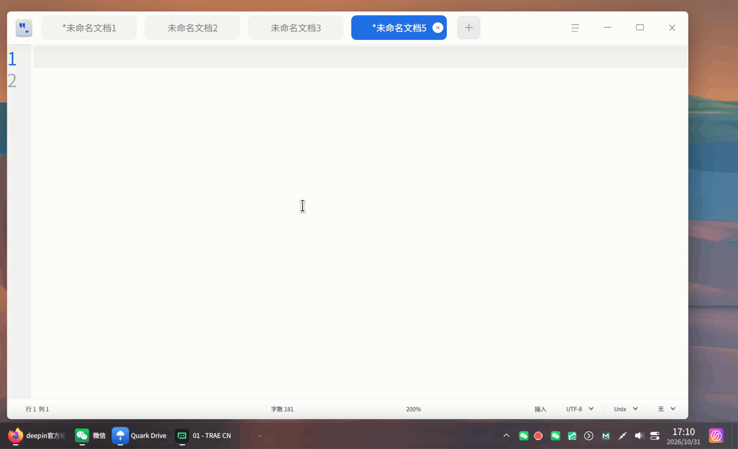The width and height of the screenshot is (738, 449).
Task: Click the green cat tray icon
Action: tap(572, 436)
